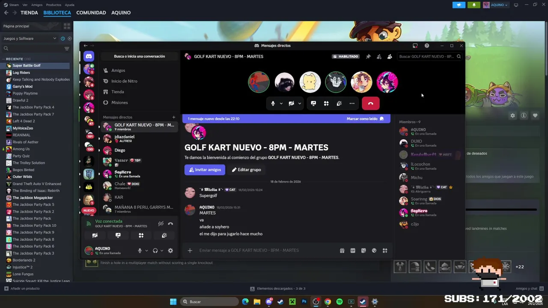The image size is (548, 308).
Task: Add friends to group DM icon
Action: [379, 56]
